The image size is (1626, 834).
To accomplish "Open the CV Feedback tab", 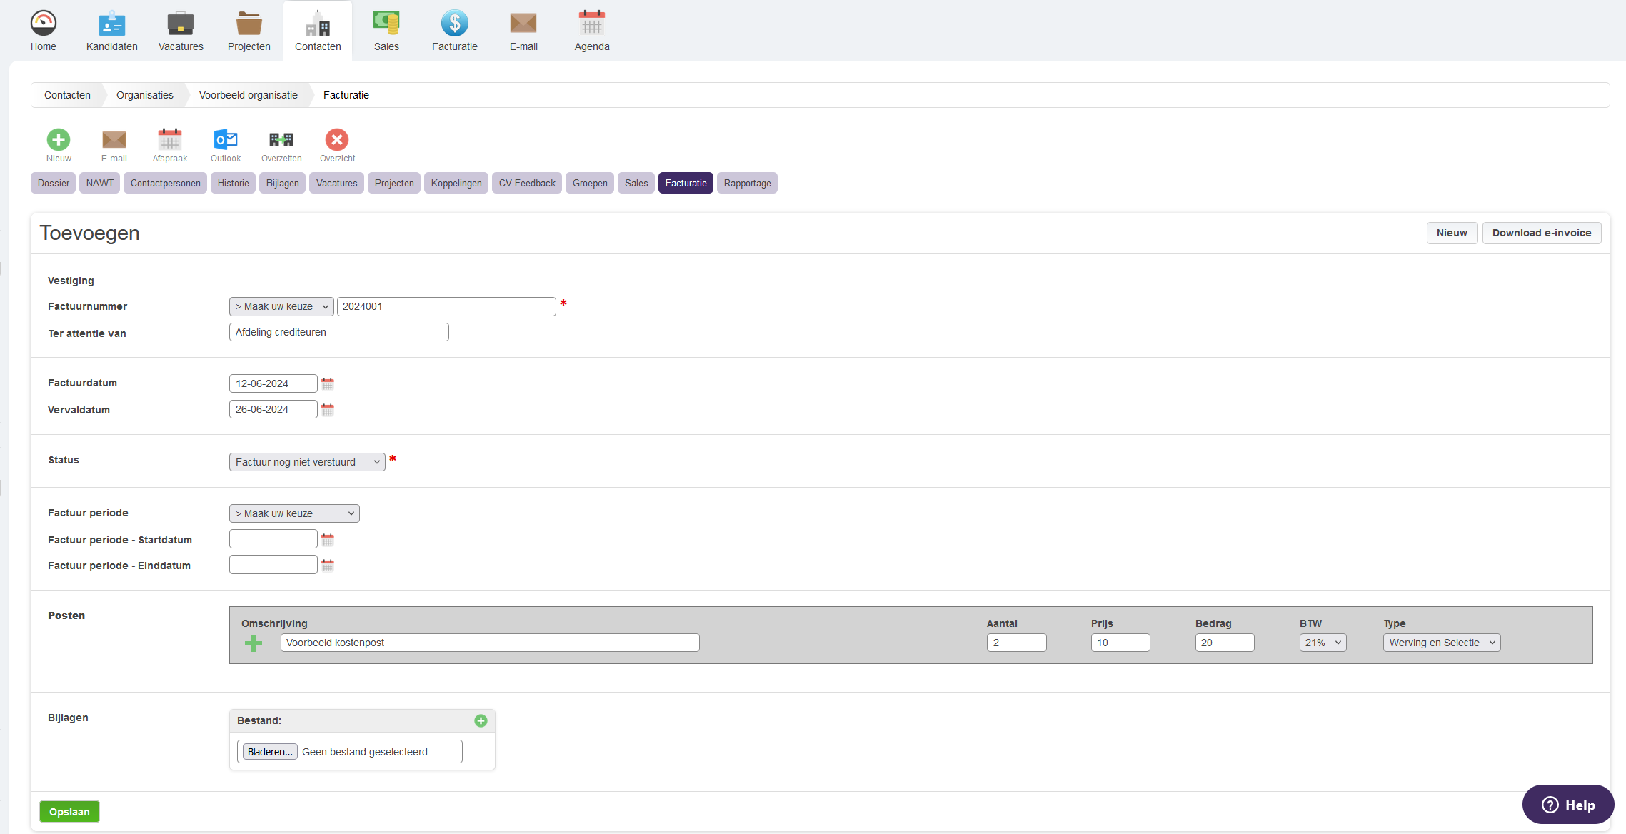I will pyautogui.click(x=527, y=183).
